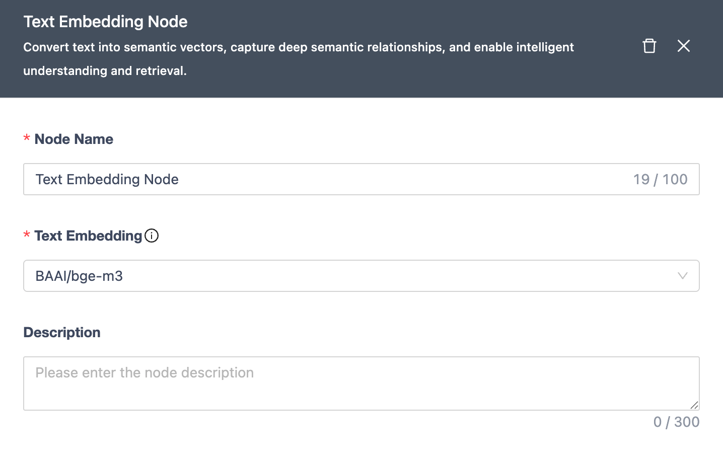Click the Node Name field label
This screenshot has width=723, height=461.
click(74, 139)
